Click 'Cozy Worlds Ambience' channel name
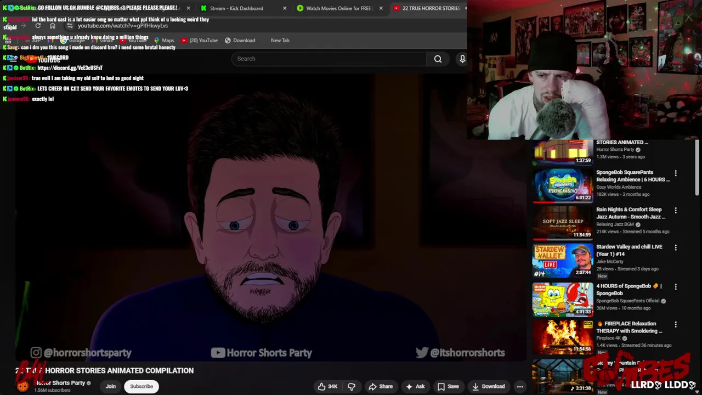702x395 pixels. 619,187
